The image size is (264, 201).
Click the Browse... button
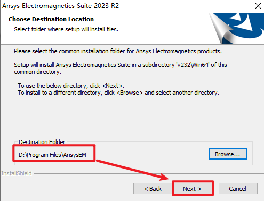228,154
